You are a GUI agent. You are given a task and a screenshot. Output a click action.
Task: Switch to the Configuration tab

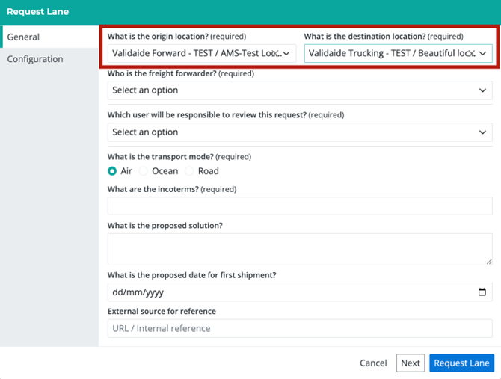pyautogui.click(x=49, y=59)
